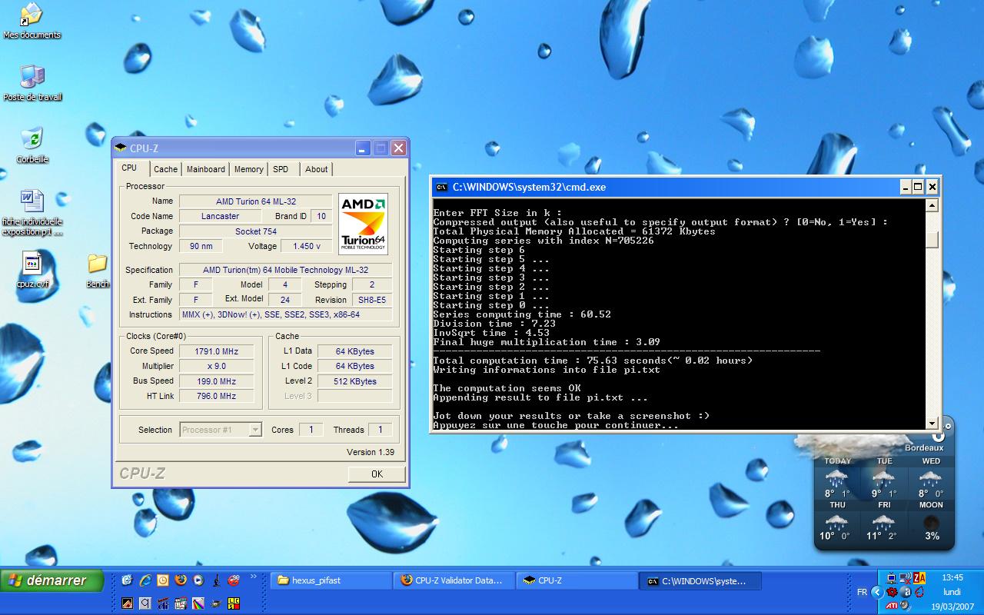Image resolution: width=984 pixels, height=615 pixels.
Task: Click the network monitor tray icon
Action: (892, 578)
